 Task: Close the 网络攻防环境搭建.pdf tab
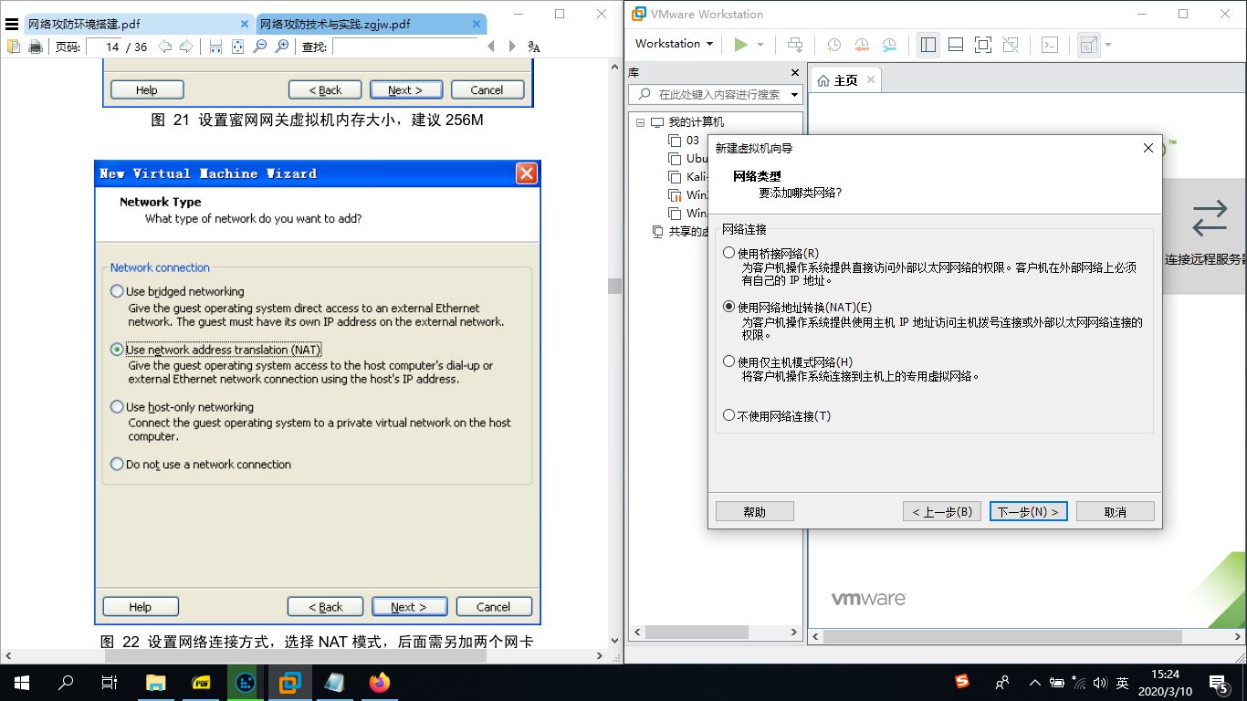[245, 24]
